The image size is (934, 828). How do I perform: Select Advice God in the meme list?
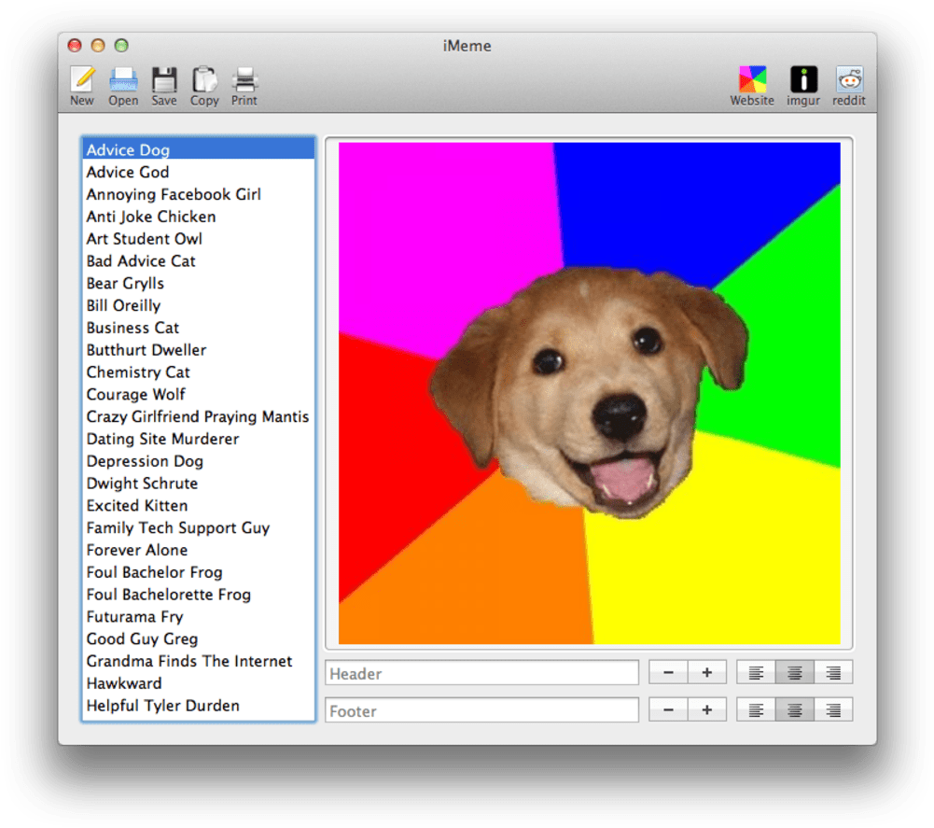tap(199, 172)
